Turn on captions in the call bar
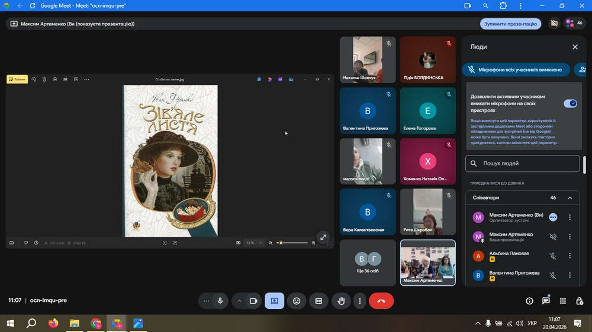 [318, 301]
